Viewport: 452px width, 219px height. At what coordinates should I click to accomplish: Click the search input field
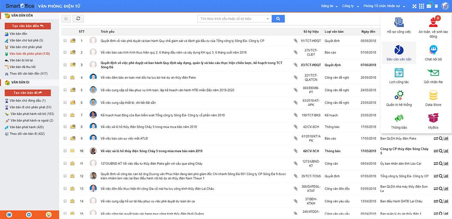[x=231, y=19]
